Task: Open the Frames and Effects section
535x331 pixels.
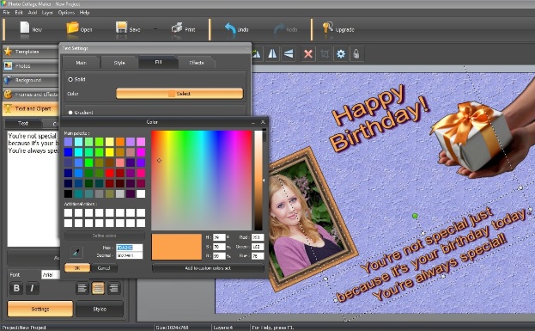Action: click(x=30, y=95)
